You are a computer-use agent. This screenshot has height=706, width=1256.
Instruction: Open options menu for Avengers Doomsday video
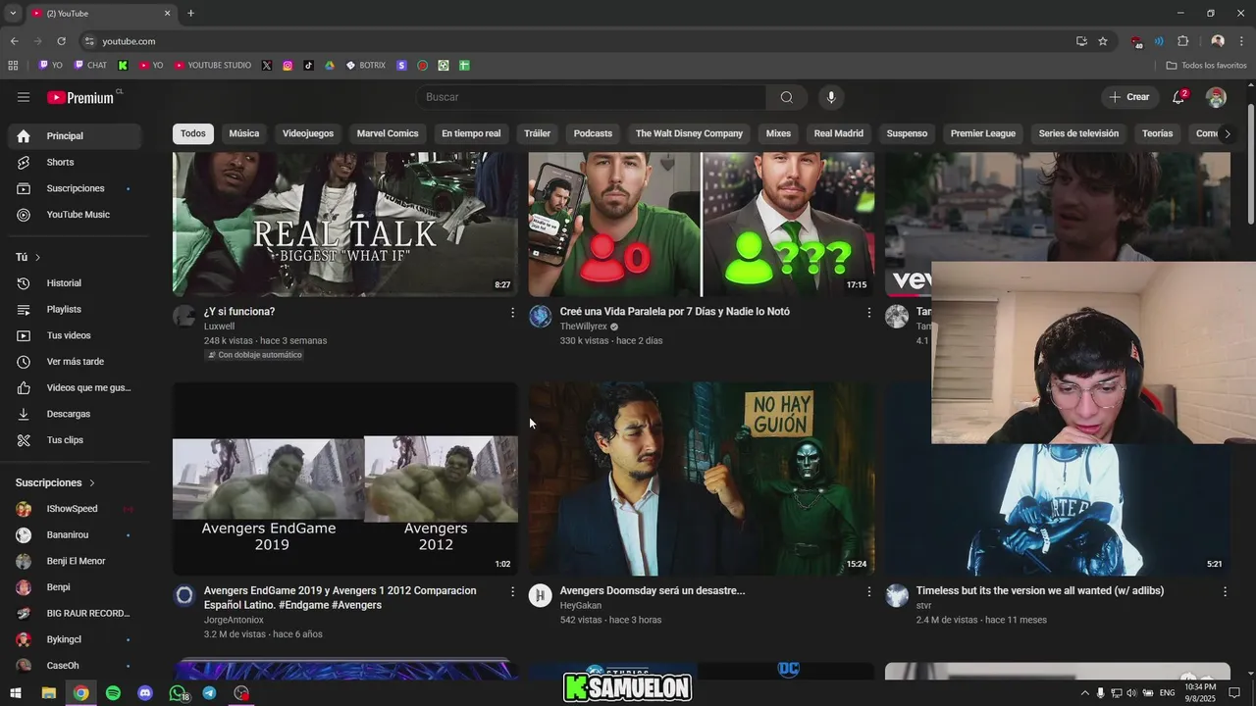(x=868, y=591)
